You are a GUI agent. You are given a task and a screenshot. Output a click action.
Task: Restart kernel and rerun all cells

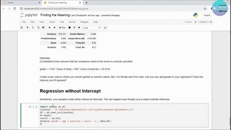click(x=79, y=28)
